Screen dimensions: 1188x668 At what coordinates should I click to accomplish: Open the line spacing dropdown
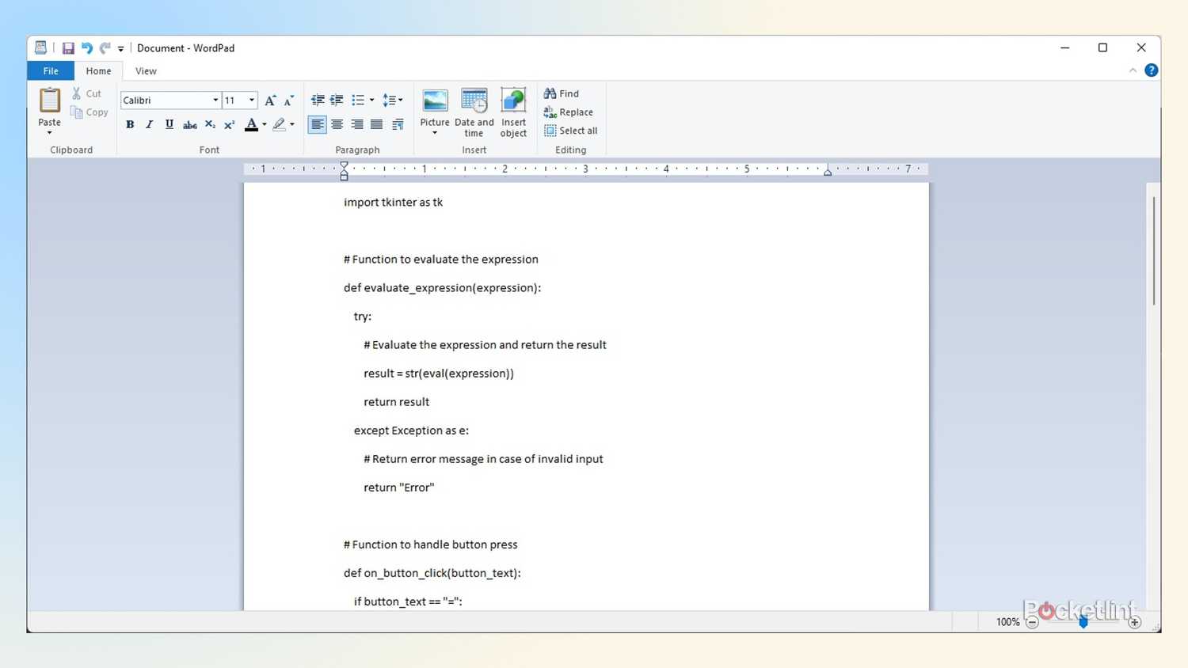(x=392, y=101)
